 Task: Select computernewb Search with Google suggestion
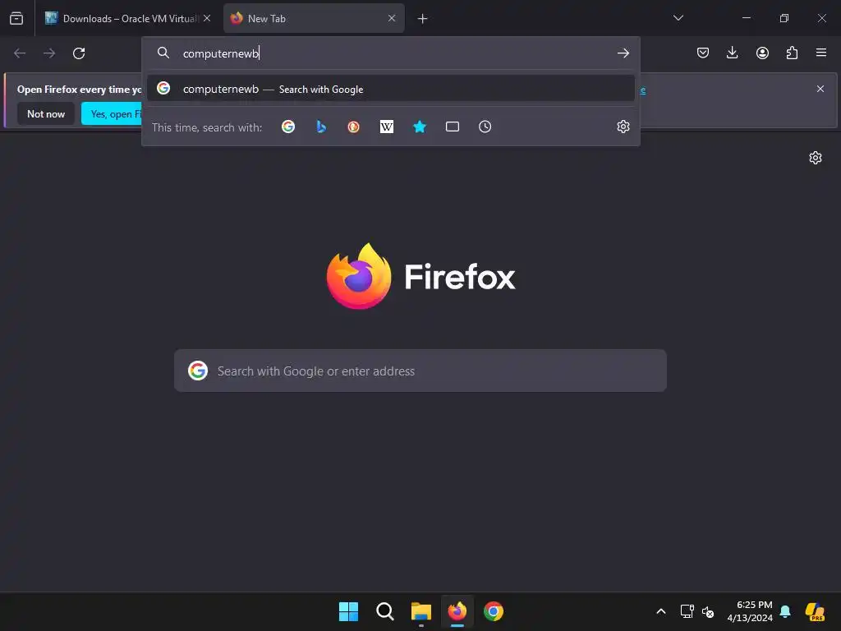[391, 89]
